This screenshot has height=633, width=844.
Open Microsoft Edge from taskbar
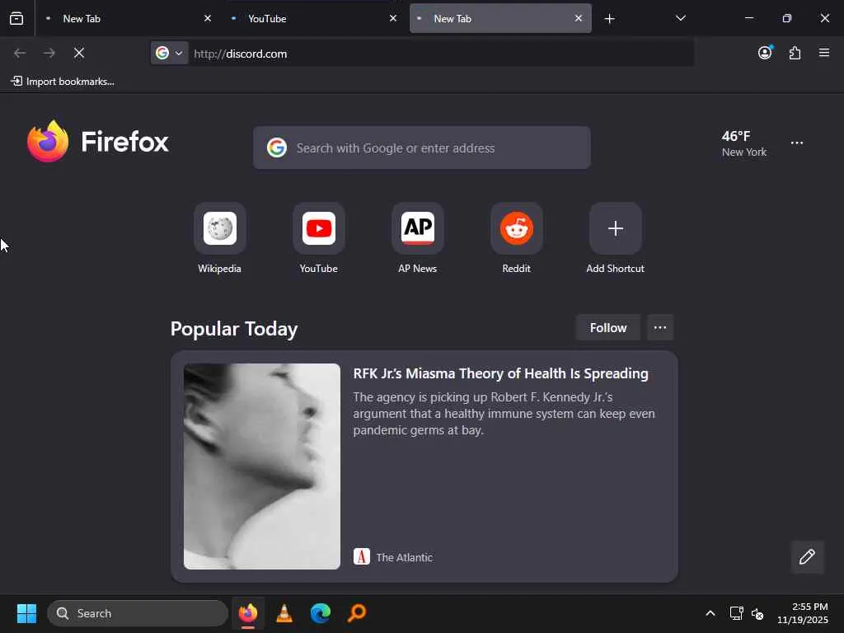(321, 613)
